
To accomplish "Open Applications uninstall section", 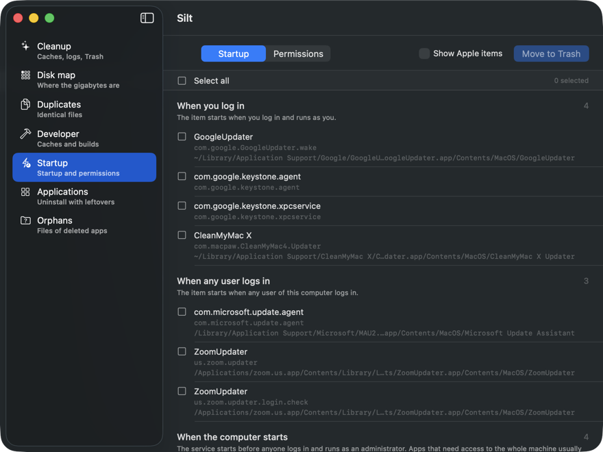I will (84, 197).
